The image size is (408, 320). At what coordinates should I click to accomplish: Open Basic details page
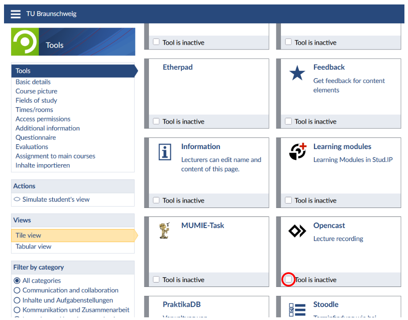pos(33,82)
